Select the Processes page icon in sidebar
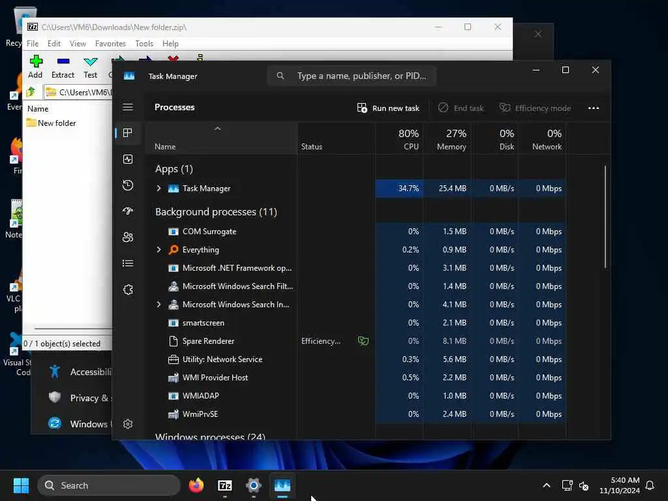This screenshot has height=501, width=668. 128,133
